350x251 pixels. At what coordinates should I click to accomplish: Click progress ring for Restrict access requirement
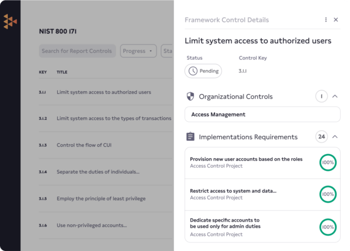coord(328,194)
